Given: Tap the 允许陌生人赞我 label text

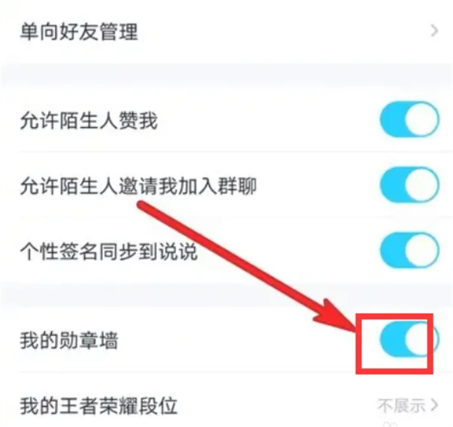Looking at the screenshot, I should coord(89,120).
